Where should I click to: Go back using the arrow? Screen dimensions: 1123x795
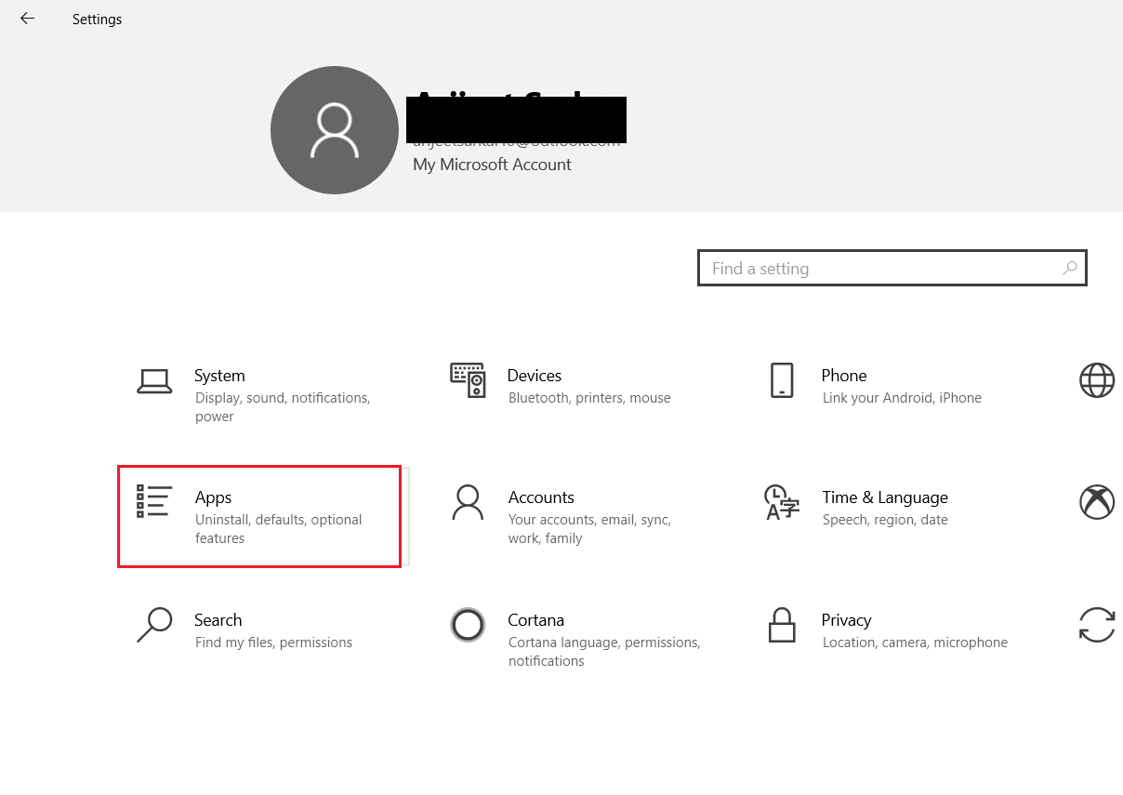[x=27, y=18]
